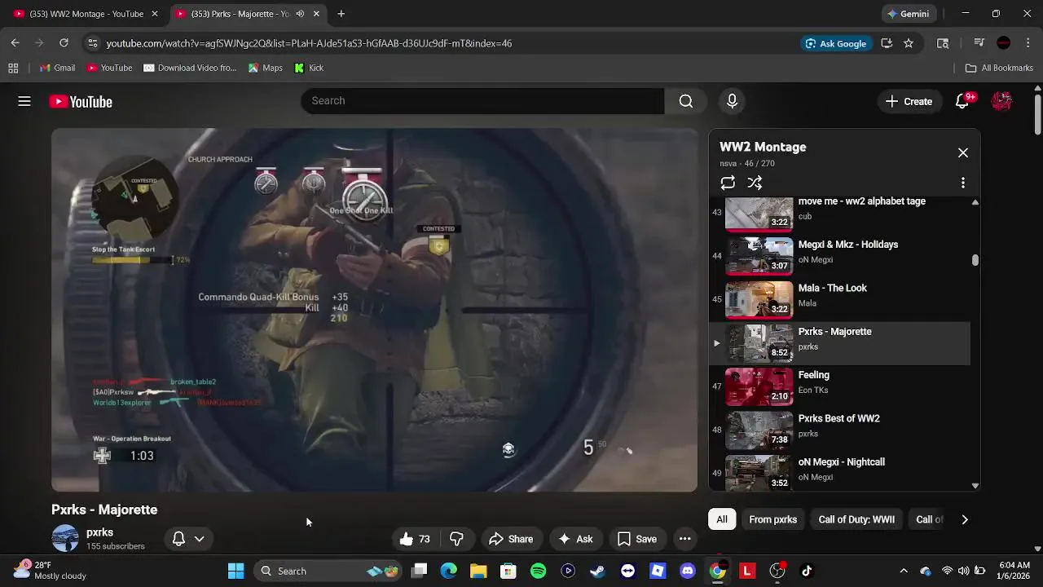Toggle playlist shuffle
The width and height of the screenshot is (1043, 587).
(x=755, y=183)
